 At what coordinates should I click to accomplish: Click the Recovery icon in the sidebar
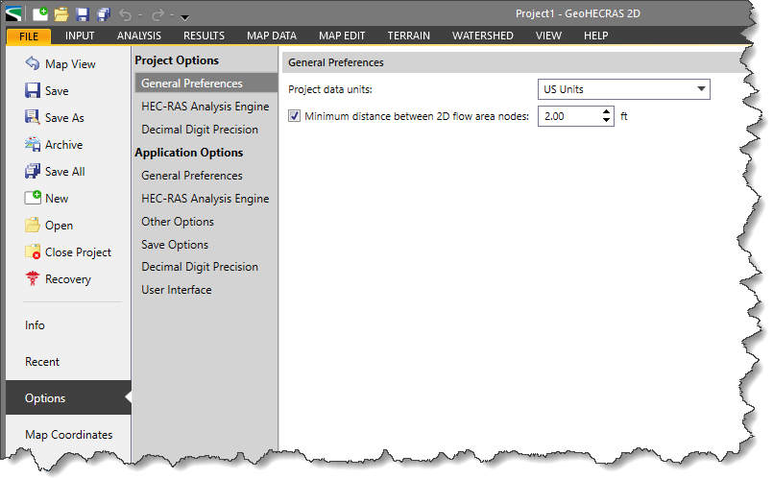[x=32, y=279]
